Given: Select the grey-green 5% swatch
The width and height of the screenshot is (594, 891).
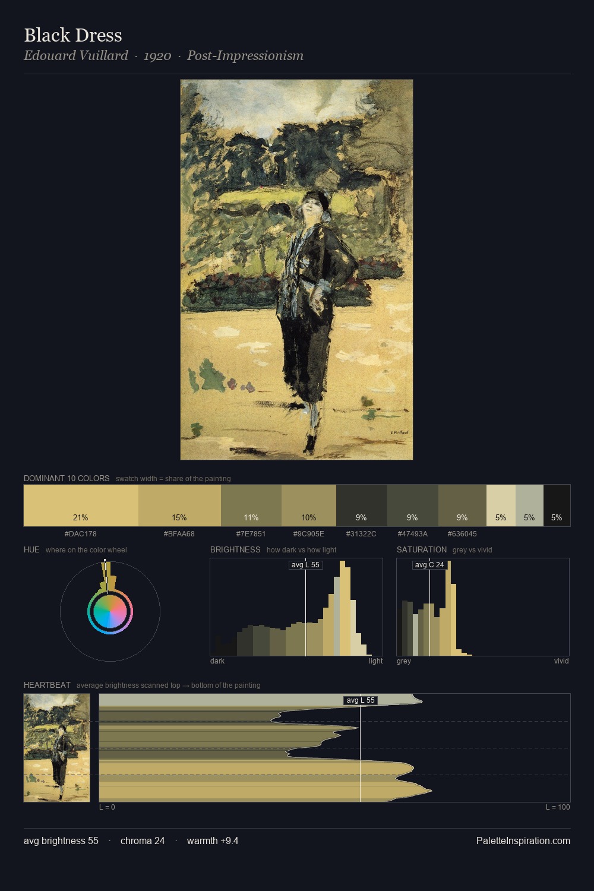Looking at the screenshot, I should (x=529, y=505).
